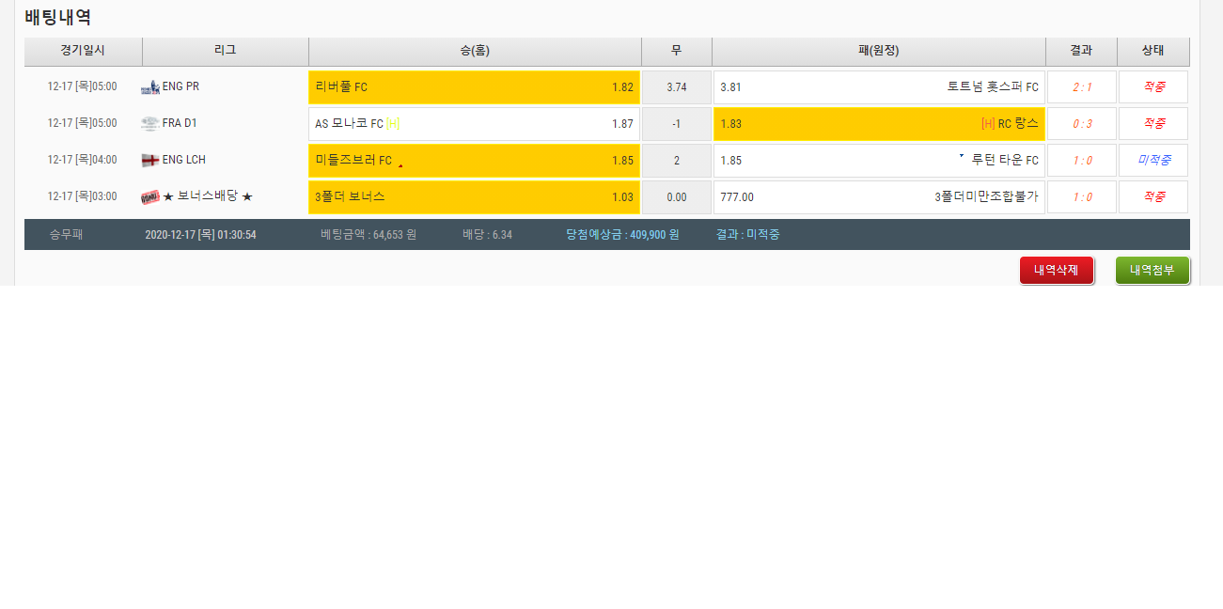Click the FRA D1 league logo icon

pyautogui.click(x=150, y=124)
